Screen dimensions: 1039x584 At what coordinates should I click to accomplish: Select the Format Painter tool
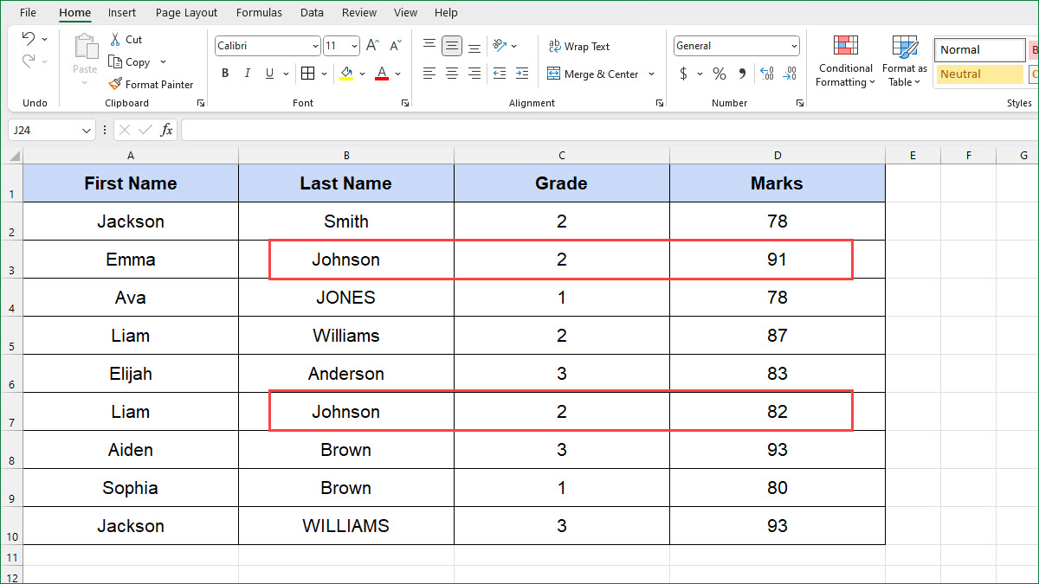152,84
